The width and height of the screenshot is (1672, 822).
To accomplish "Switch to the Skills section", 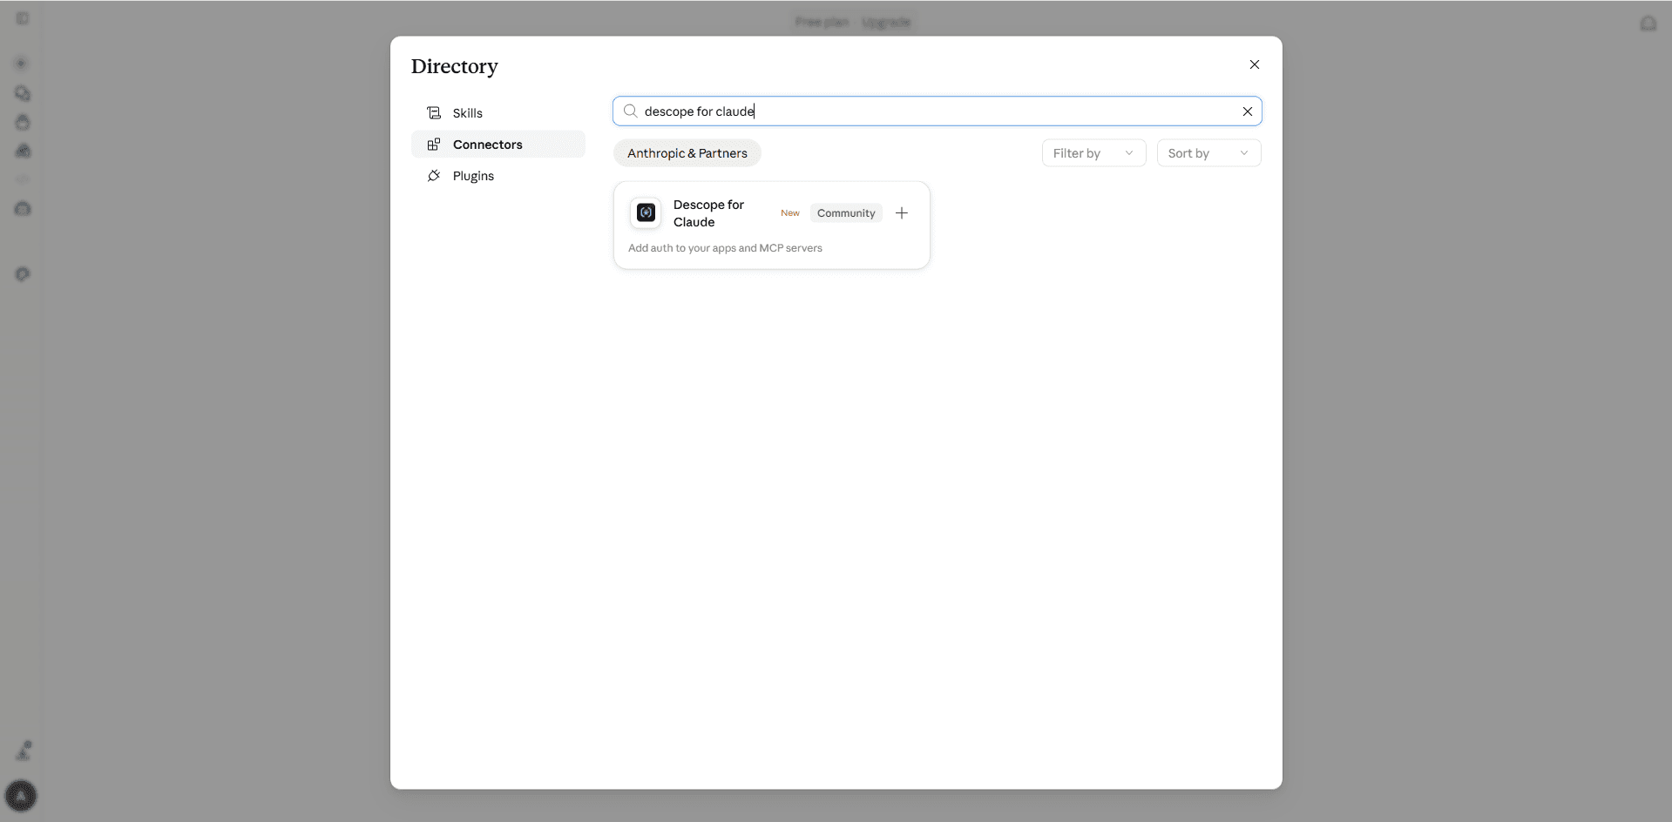I will point(498,113).
